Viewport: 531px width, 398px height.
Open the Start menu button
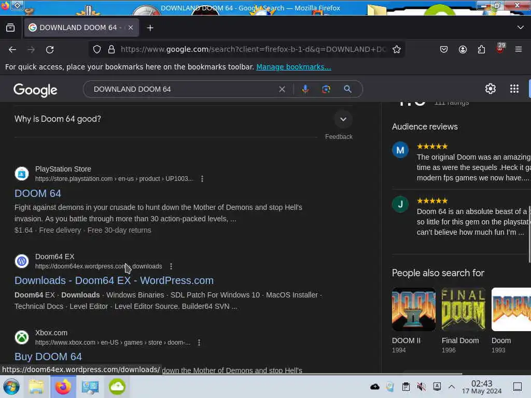coord(11,387)
